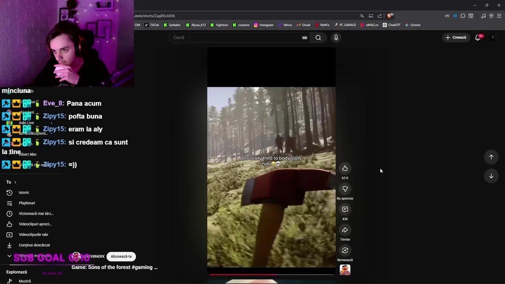Open the browser hamburger main menu
This screenshot has width=505, height=284.
[x=499, y=16]
